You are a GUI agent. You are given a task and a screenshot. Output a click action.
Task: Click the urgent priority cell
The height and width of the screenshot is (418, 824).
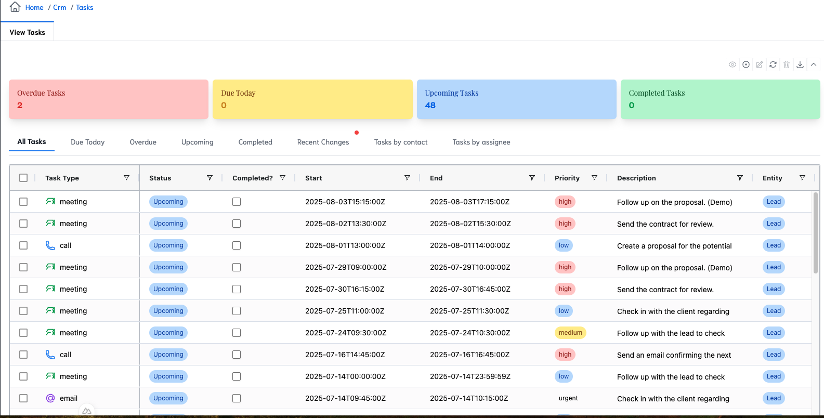click(568, 398)
